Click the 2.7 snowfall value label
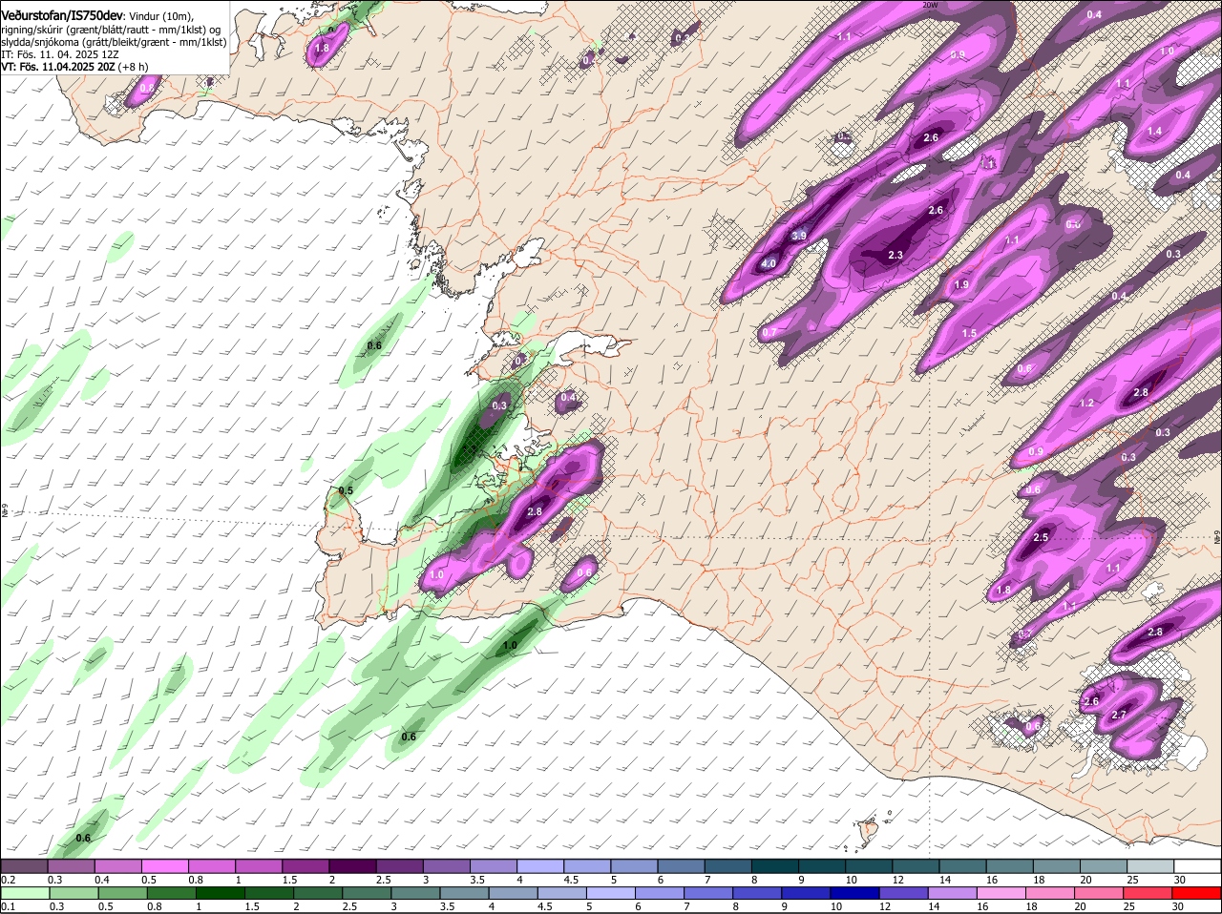This screenshot has width=1222, height=914. [1120, 715]
